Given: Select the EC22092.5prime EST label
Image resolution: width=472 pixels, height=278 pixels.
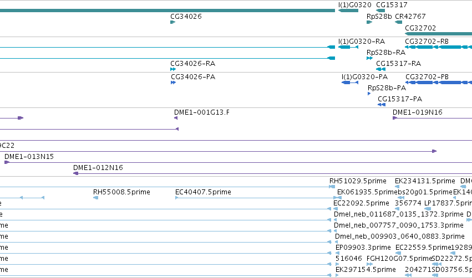Looking at the screenshot, I should pyautogui.click(x=361, y=203).
